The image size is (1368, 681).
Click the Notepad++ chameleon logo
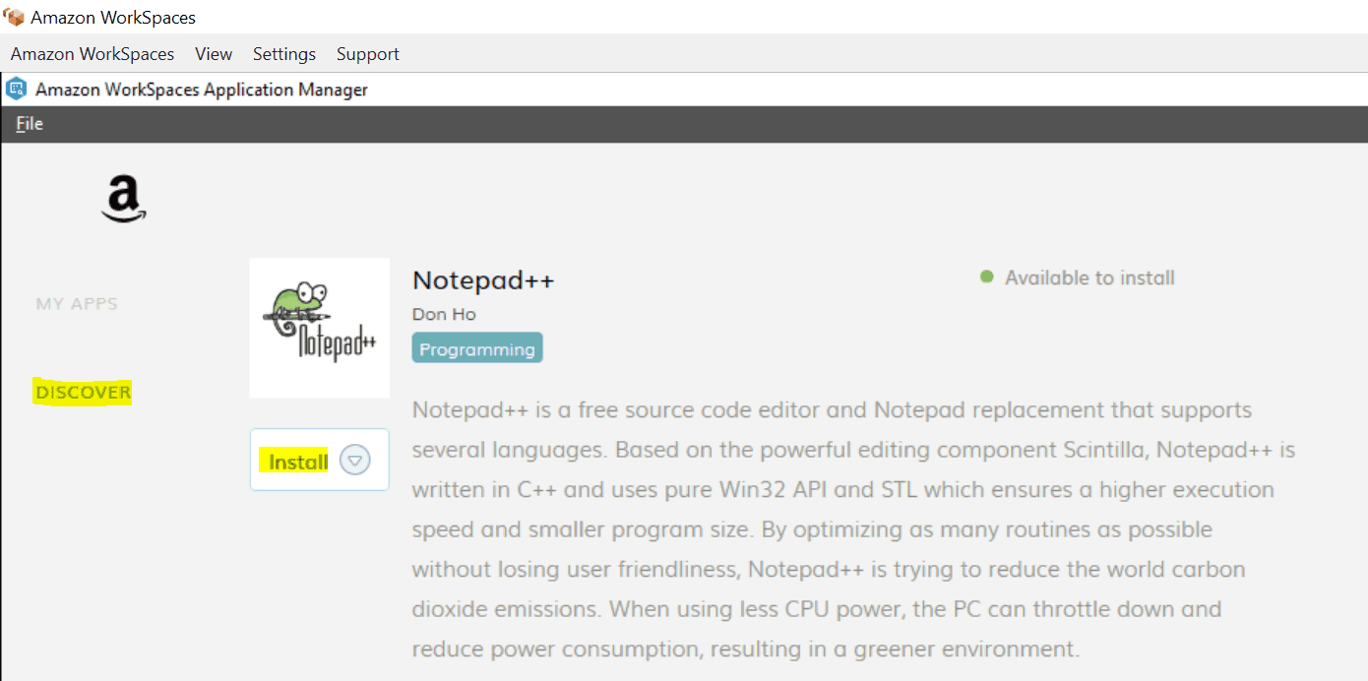(319, 328)
